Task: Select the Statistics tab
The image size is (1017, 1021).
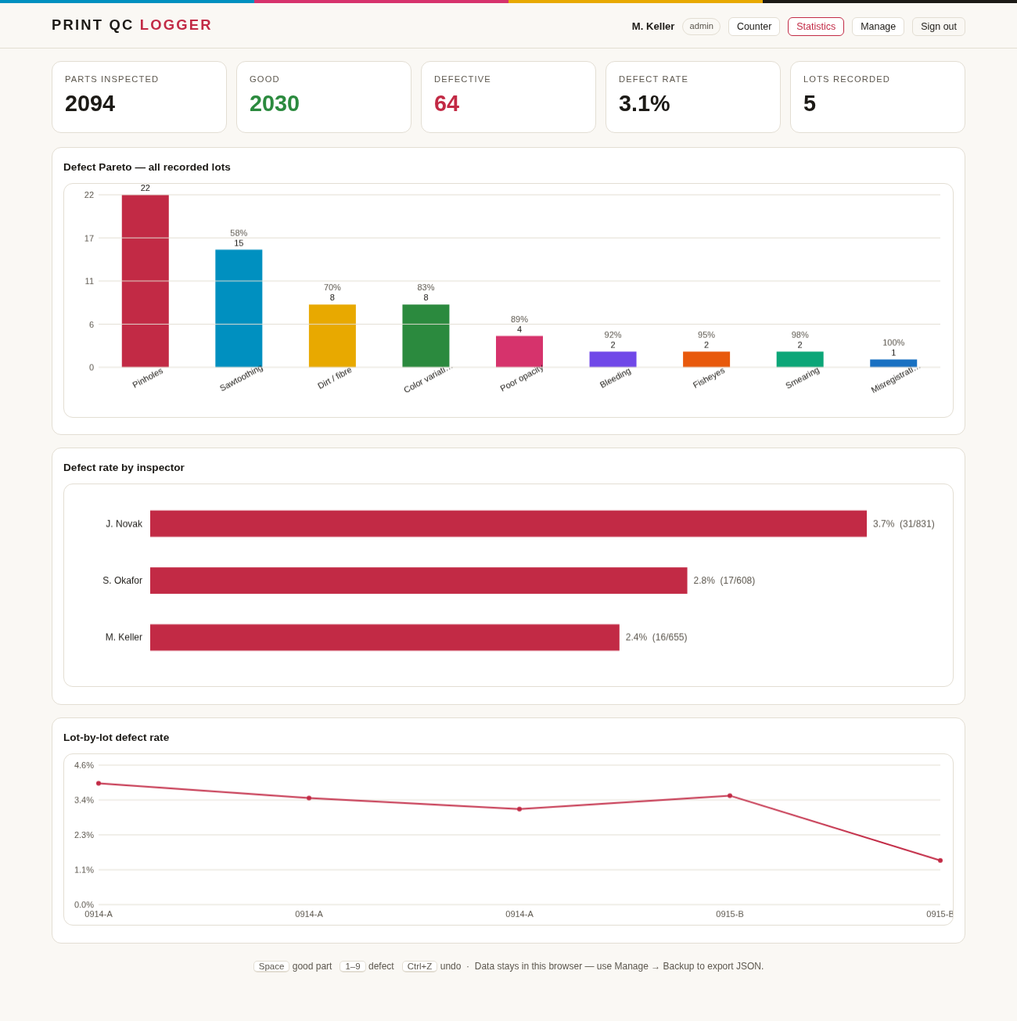Action: tap(816, 27)
